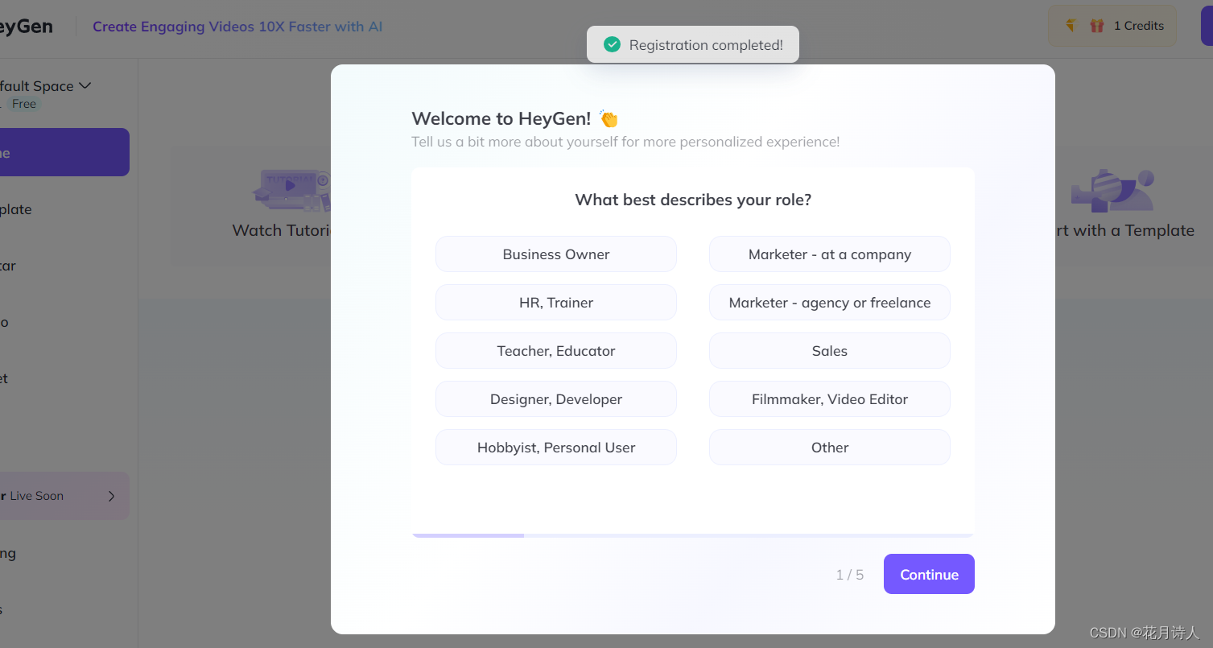The image size is (1213, 648).
Task: Choose Filmmaker, Video Editor role
Action: pyautogui.click(x=829, y=399)
